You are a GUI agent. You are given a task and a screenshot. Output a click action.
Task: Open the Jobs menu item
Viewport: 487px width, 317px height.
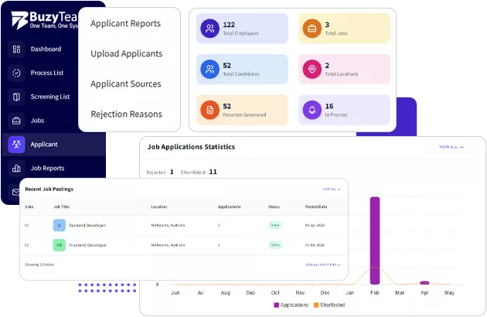click(x=37, y=121)
